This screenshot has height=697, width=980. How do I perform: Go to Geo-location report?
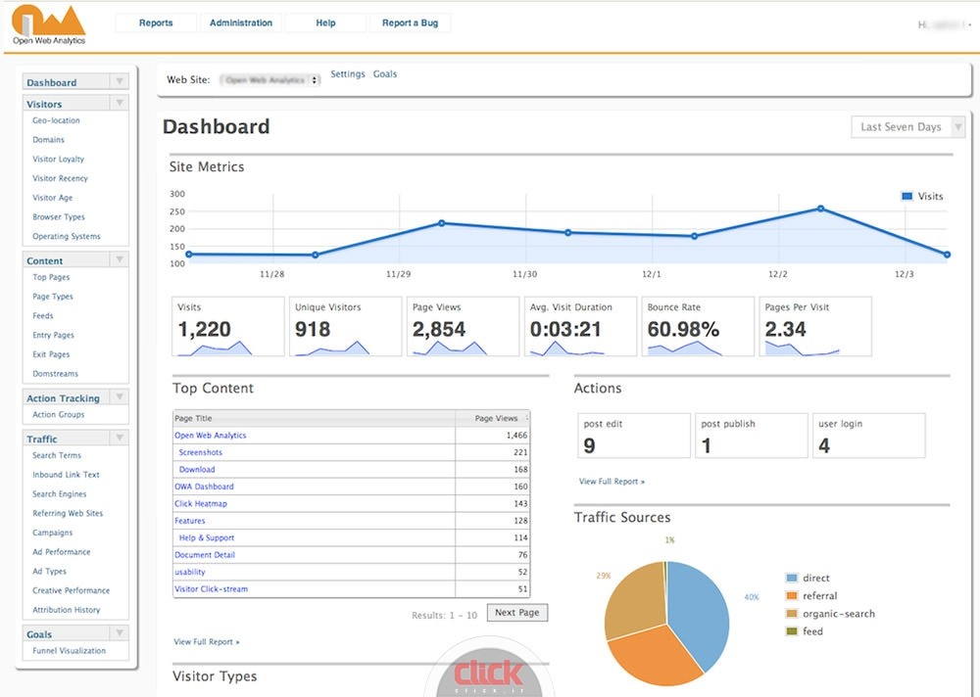tap(56, 120)
